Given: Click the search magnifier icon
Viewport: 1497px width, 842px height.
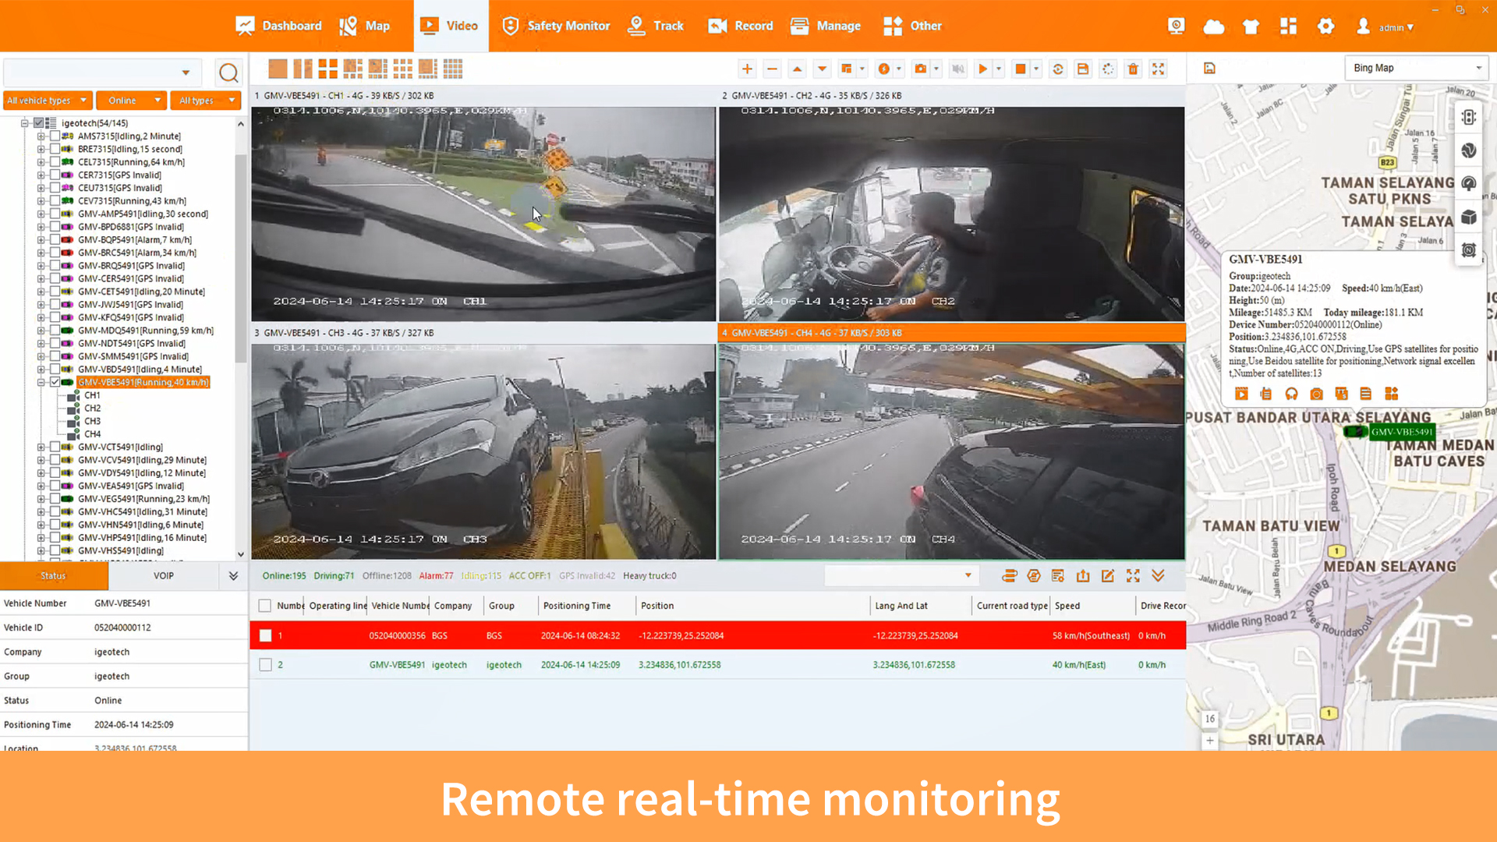Looking at the screenshot, I should tap(228, 73).
